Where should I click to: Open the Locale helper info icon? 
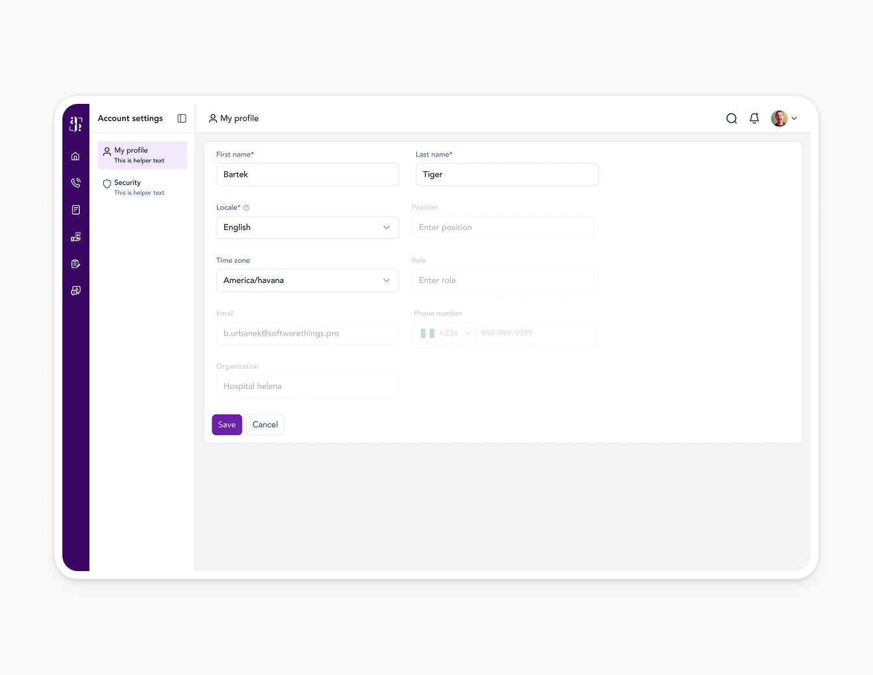(x=246, y=207)
